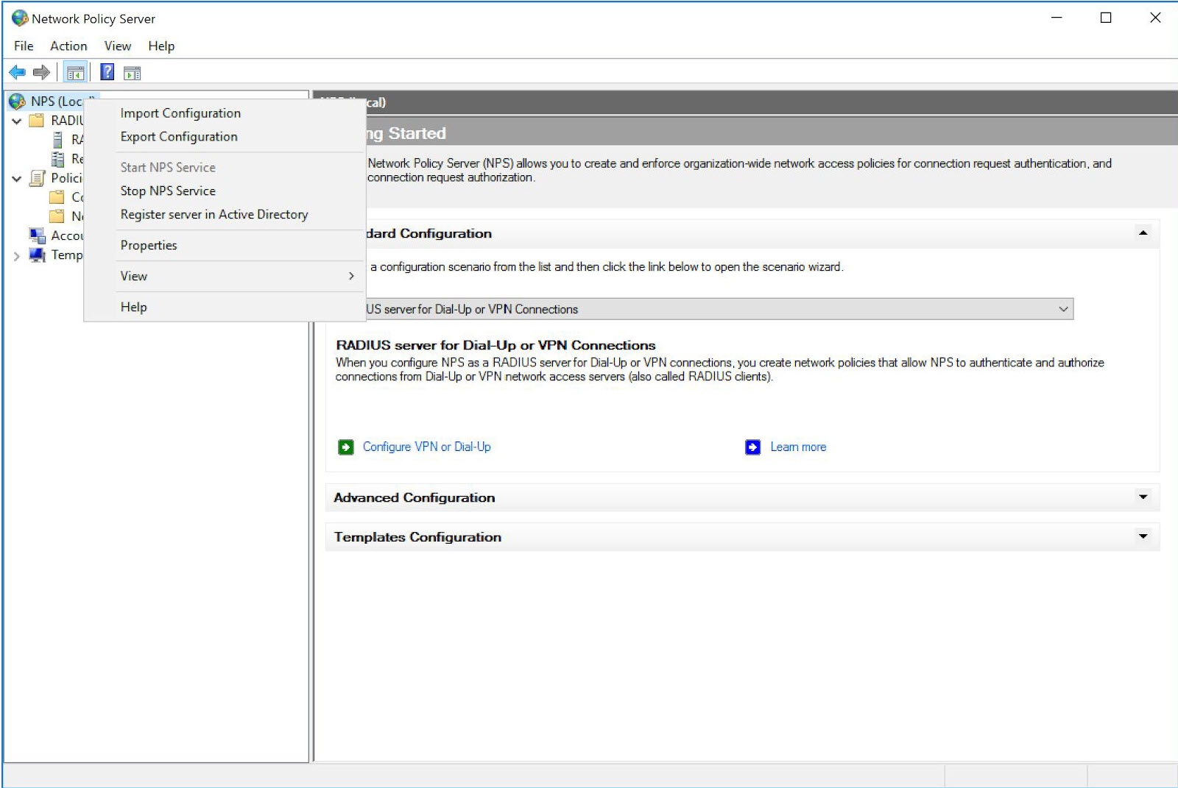Click the Policies scroll icon in tree
This screenshot has height=788, width=1178.
coord(37,178)
